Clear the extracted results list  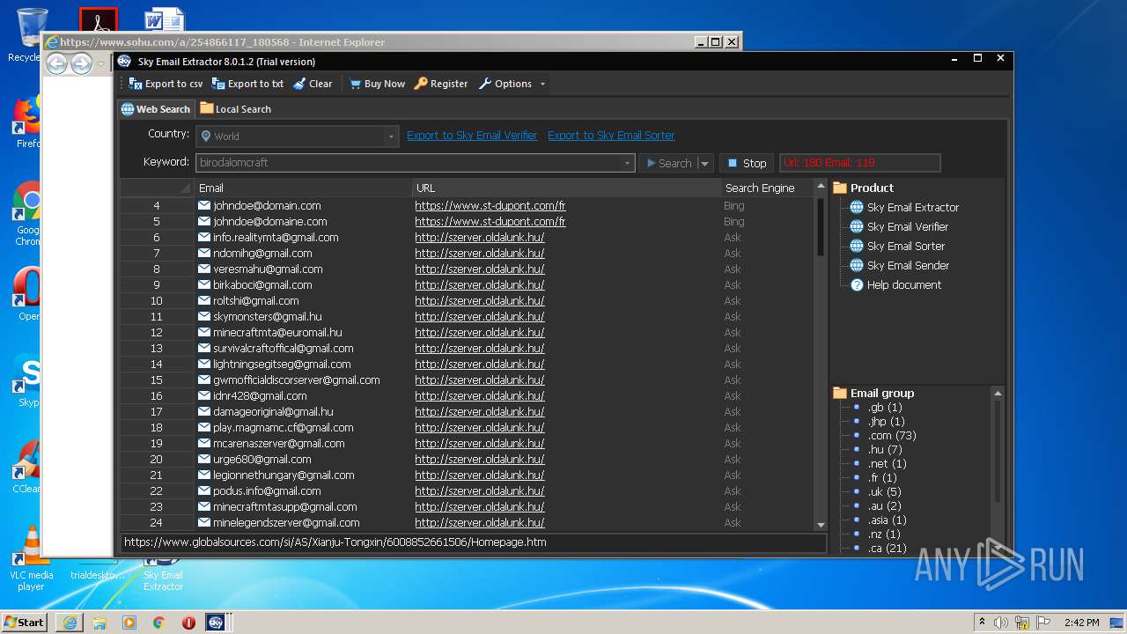tap(313, 84)
